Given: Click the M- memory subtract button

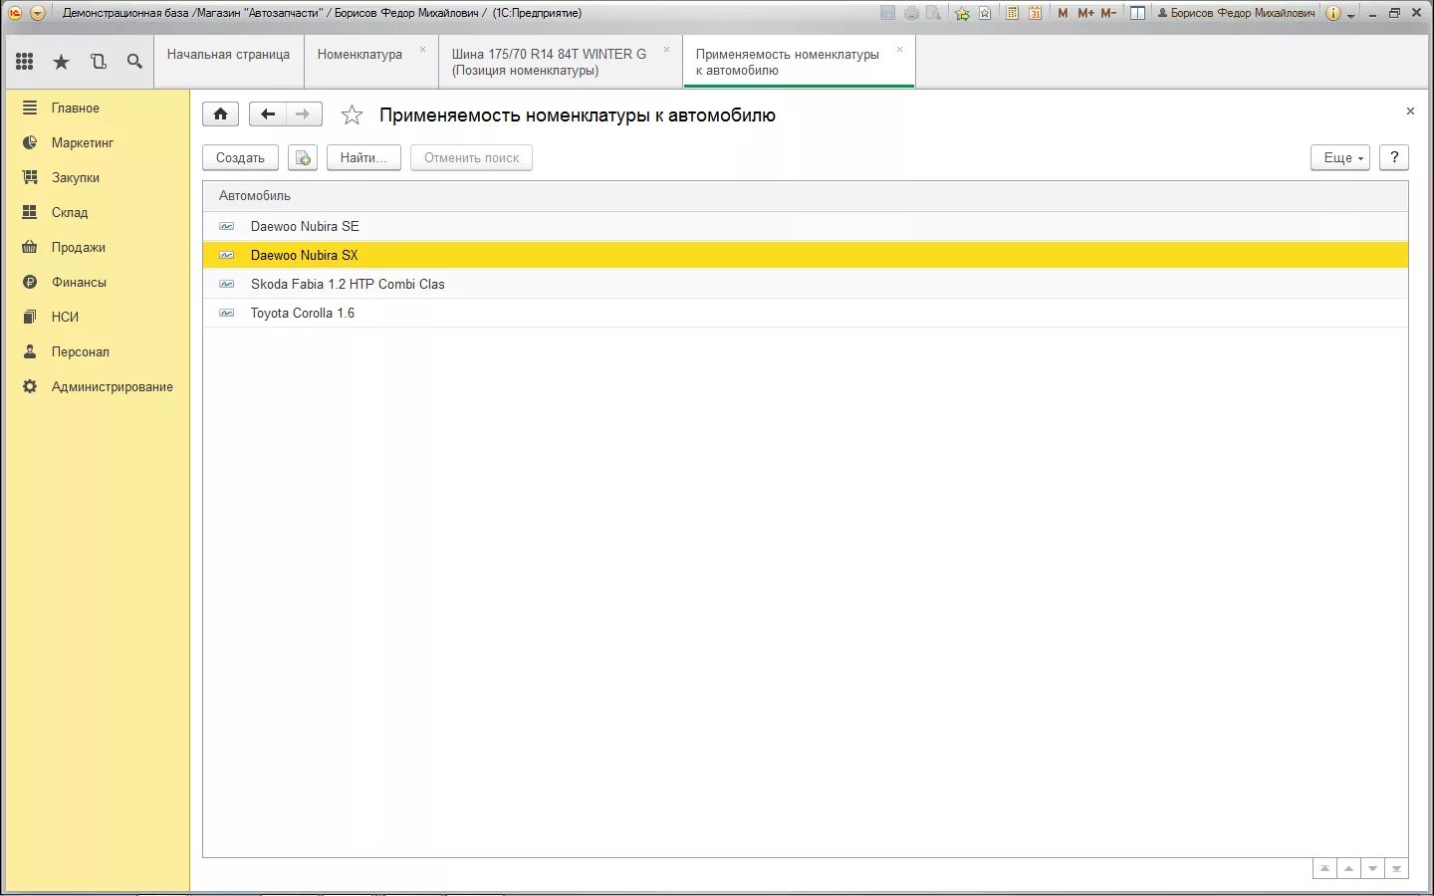Looking at the screenshot, I should 1108,13.
